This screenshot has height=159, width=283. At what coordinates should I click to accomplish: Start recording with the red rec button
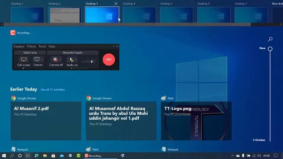[109, 60]
